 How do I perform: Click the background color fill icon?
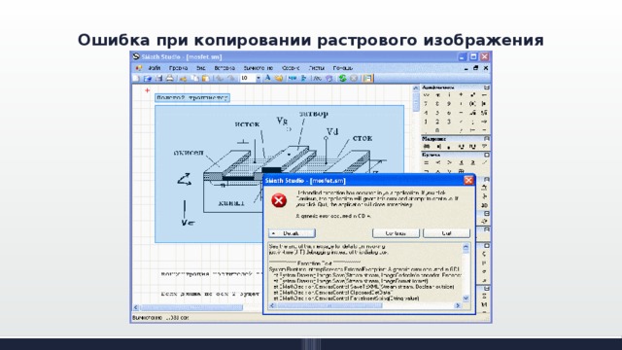pyautogui.click(x=279, y=79)
